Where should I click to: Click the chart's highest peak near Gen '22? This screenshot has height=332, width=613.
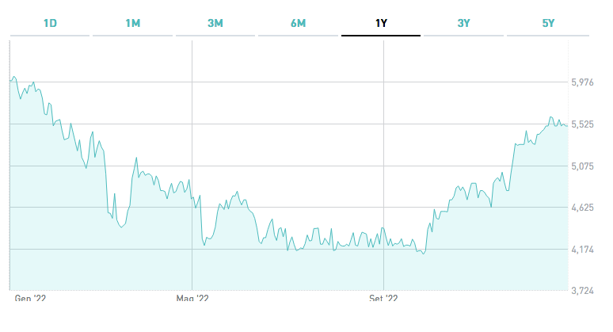tap(14, 77)
